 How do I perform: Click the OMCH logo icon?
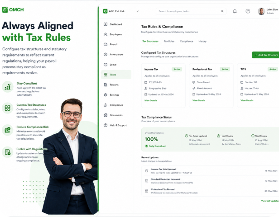(5, 9)
